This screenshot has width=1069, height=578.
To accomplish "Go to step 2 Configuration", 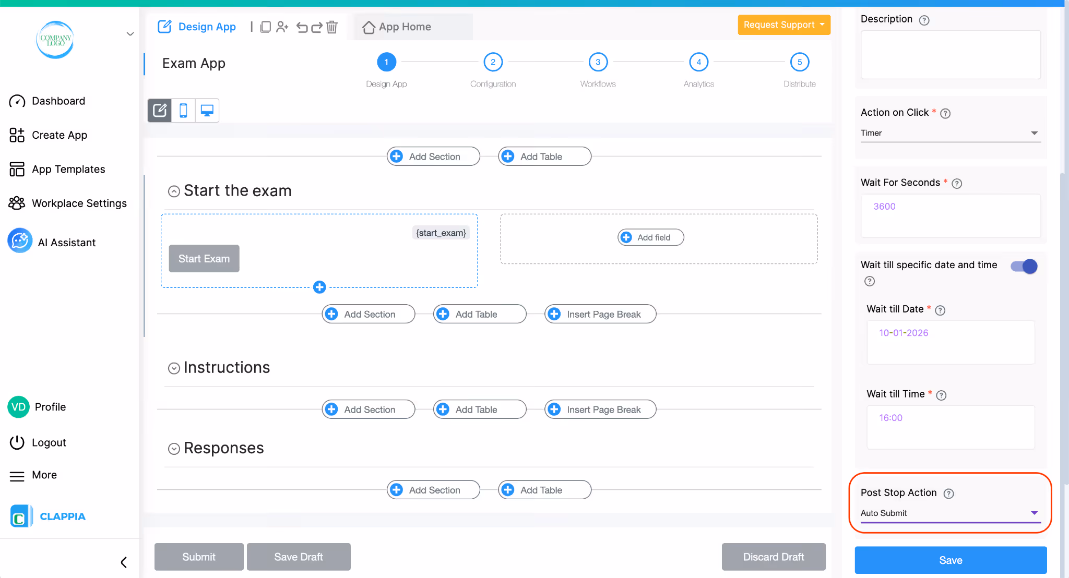I will click(x=493, y=62).
